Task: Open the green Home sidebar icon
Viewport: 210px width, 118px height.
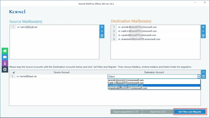Action: tap(5, 51)
